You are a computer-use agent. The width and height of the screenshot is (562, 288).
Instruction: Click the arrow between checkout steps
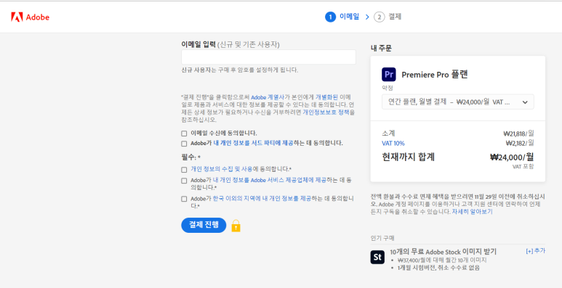point(367,17)
